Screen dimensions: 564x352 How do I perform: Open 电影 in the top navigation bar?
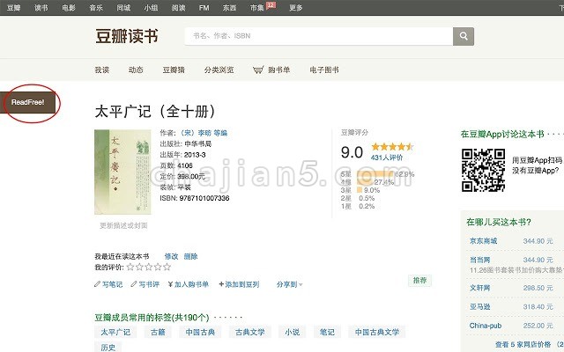69,8
